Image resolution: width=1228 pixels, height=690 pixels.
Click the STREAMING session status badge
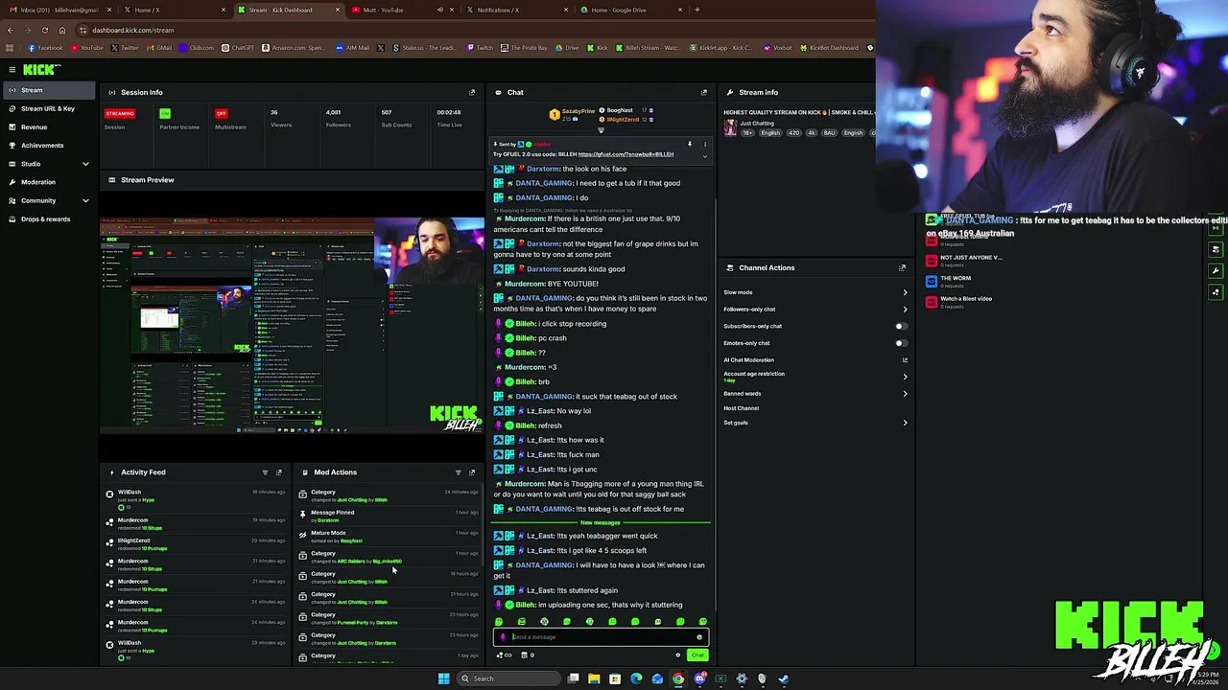pos(119,113)
